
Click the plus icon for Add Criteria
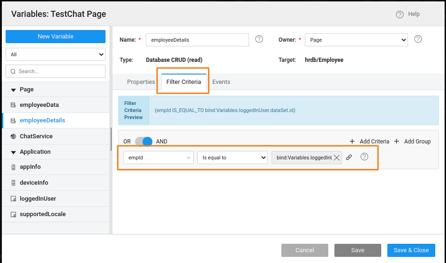click(x=352, y=141)
